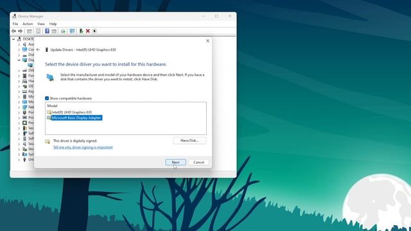Click the scan for hardware changes monitor icon
This screenshot has width=411, height=231.
click(72, 31)
